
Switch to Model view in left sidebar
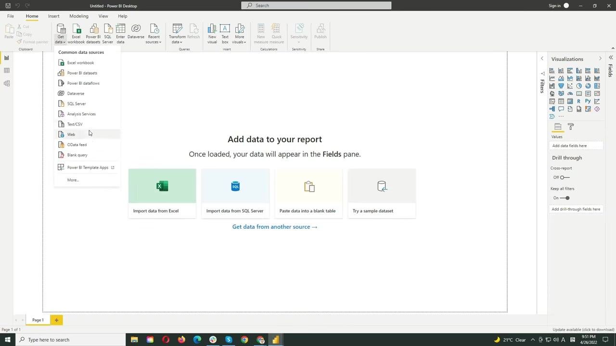7,83
